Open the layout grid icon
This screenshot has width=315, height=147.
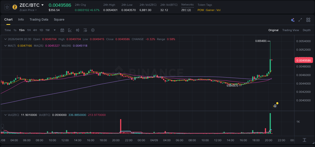coord(308,20)
